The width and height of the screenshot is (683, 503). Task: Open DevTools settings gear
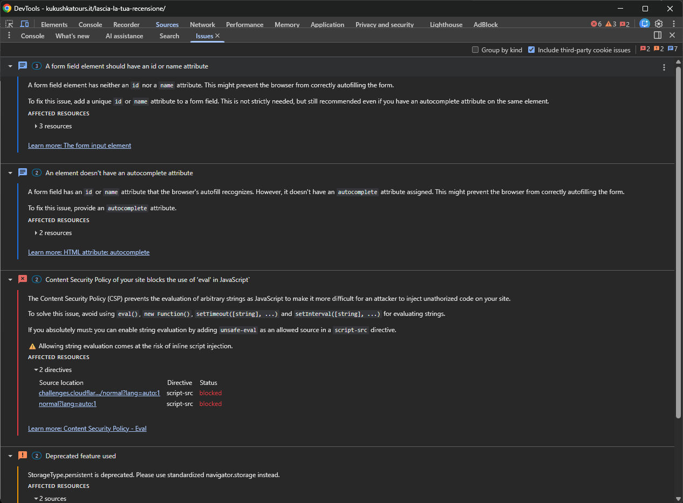659,24
